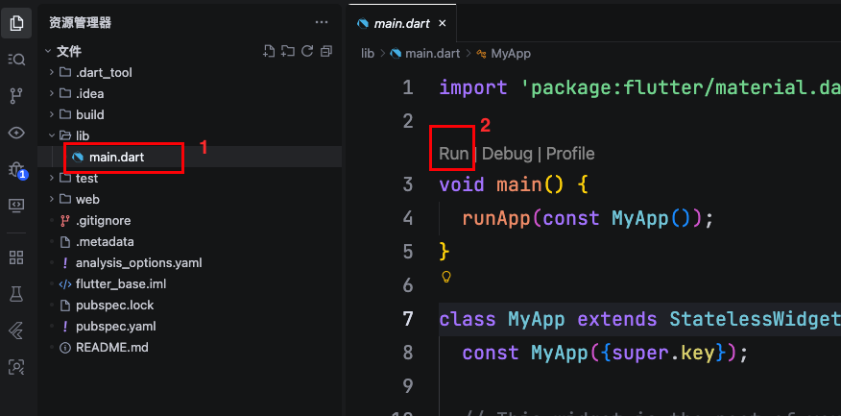
Task: Close the main.dart editor tab
Action: (x=441, y=22)
